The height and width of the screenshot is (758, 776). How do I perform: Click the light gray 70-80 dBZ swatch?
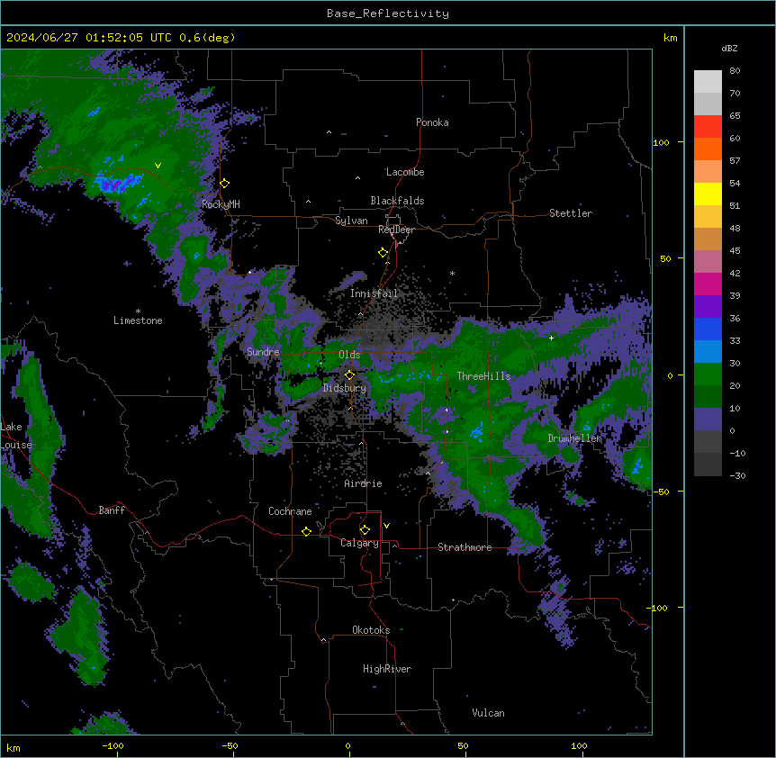click(x=708, y=82)
